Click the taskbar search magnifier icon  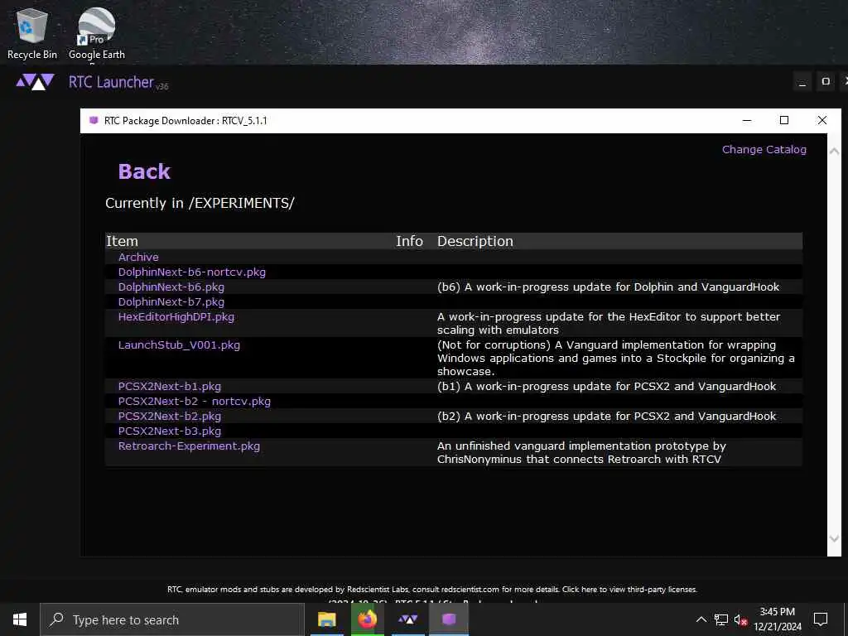point(56,619)
